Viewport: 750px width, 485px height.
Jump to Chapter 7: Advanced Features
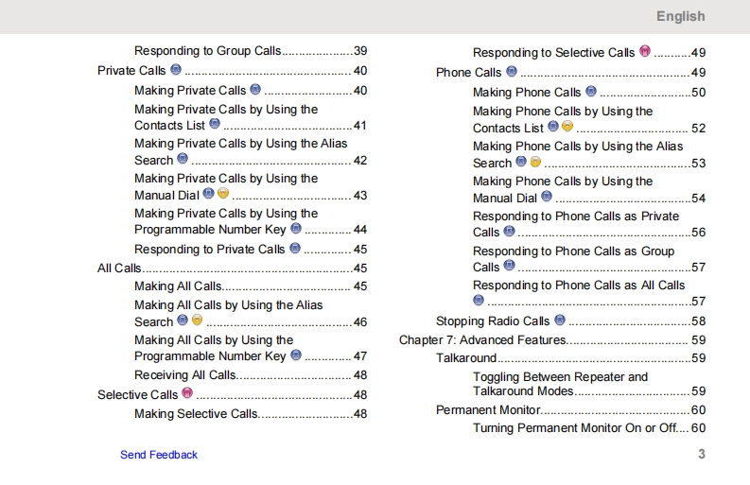coord(482,339)
